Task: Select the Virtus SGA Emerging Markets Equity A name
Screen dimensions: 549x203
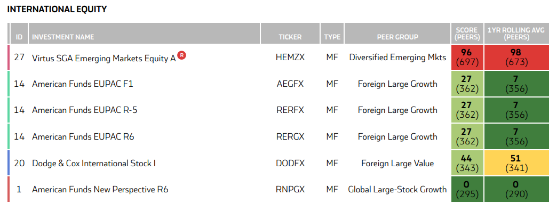Action: coord(104,58)
